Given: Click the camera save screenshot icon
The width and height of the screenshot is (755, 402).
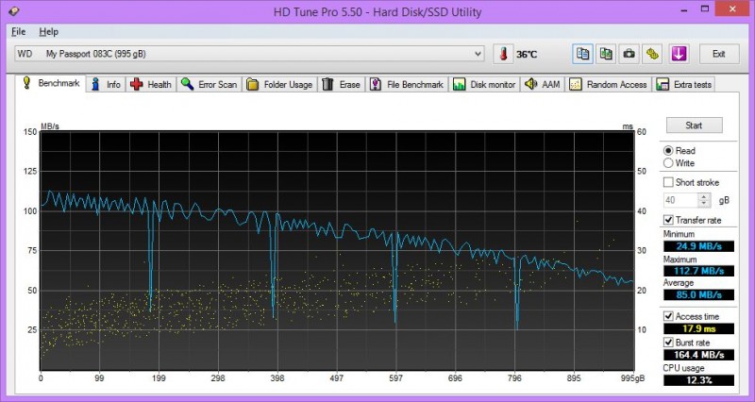Looking at the screenshot, I should click(629, 54).
